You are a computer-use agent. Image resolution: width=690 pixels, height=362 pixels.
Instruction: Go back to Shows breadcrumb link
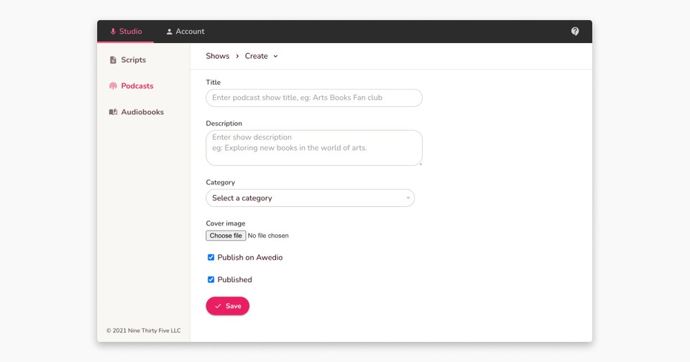pos(218,56)
